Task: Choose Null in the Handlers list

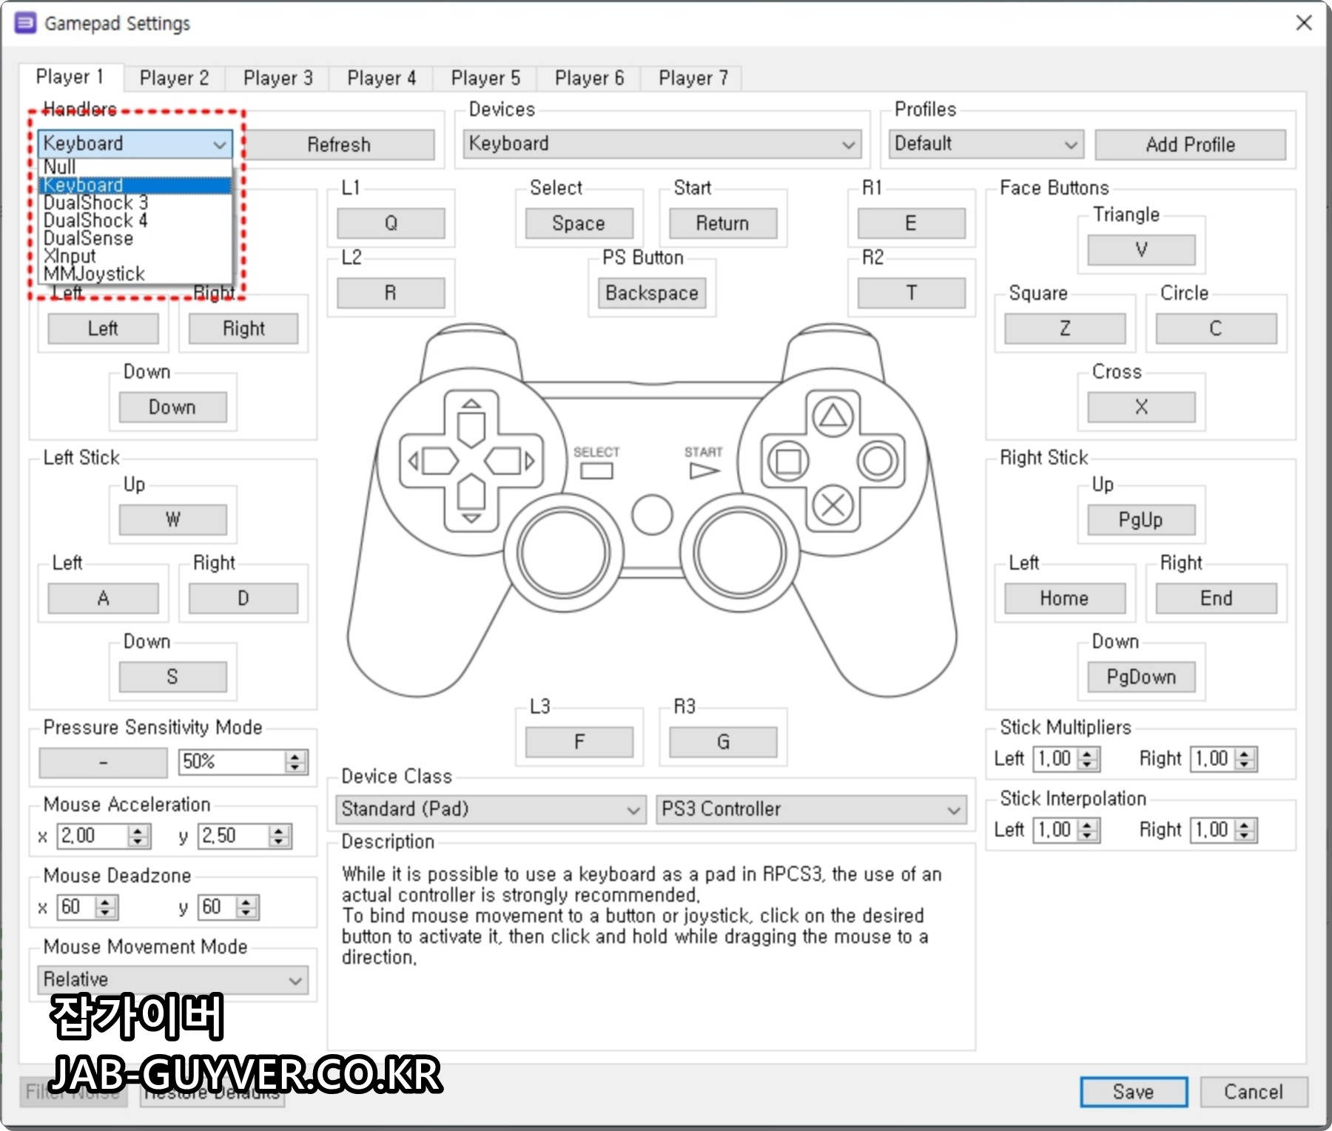Action: (x=135, y=167)
